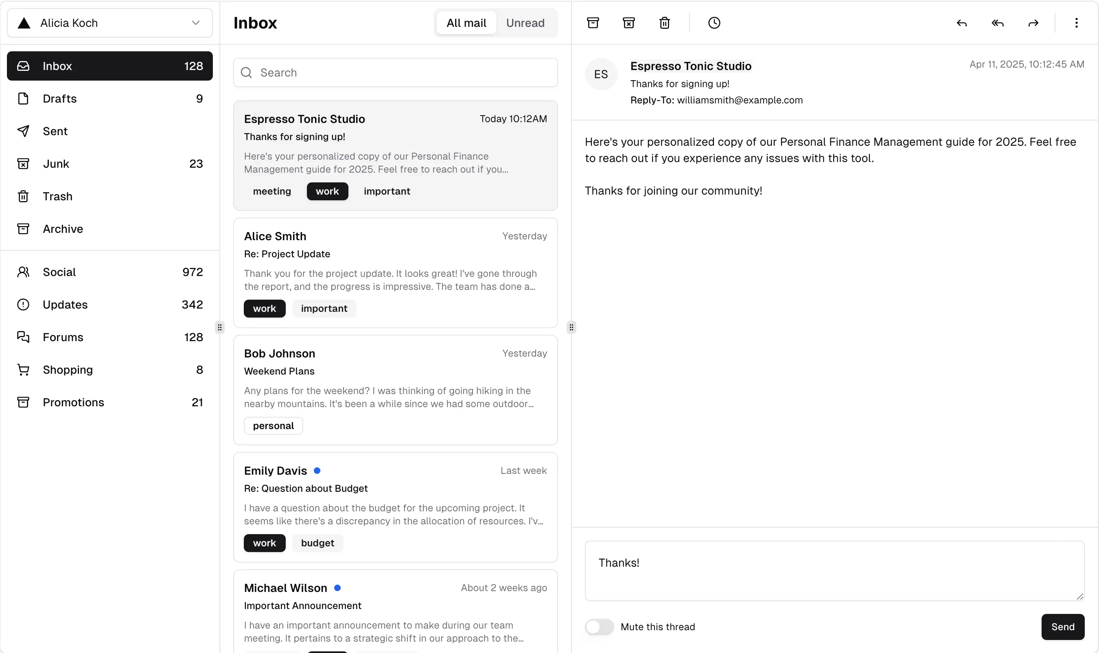Switch to the Unread tab
The height and width of the screenshot is (653, 1099).
pyautogui.click(x=525, y=23)
